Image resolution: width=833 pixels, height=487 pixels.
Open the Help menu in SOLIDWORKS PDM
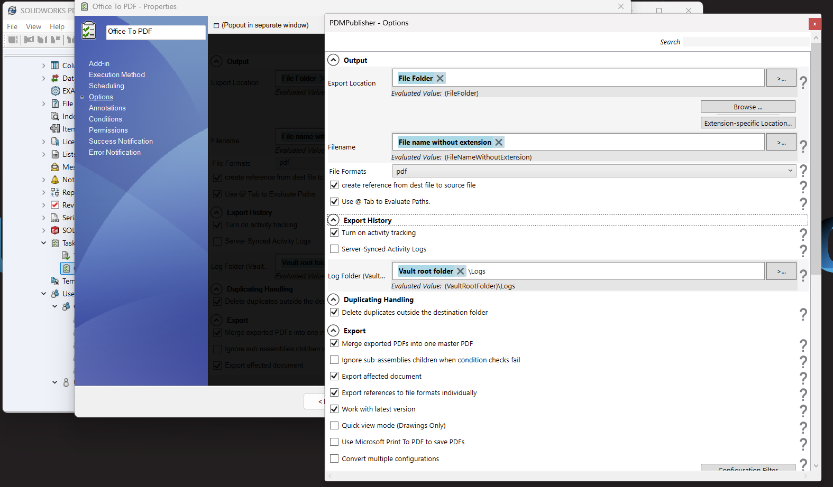point(57,26)
